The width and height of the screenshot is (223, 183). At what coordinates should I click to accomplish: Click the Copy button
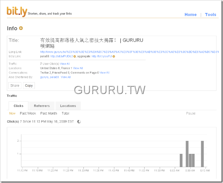point(29,86)
